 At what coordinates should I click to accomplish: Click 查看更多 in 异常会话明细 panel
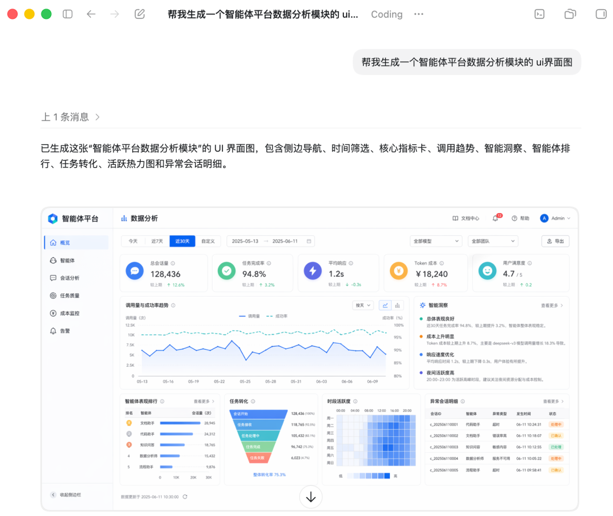pyautogui.click(x=553, y=402)
